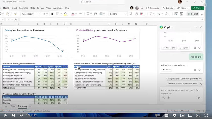Click the paste clipboard icon
The image size is (212, 119).
8,14
